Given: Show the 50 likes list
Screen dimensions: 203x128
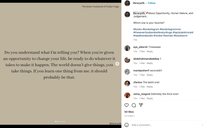Looking at the screenshot, I should 129,112.
